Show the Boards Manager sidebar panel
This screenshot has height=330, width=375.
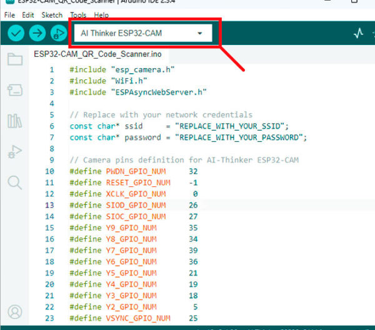coord(14,91)
